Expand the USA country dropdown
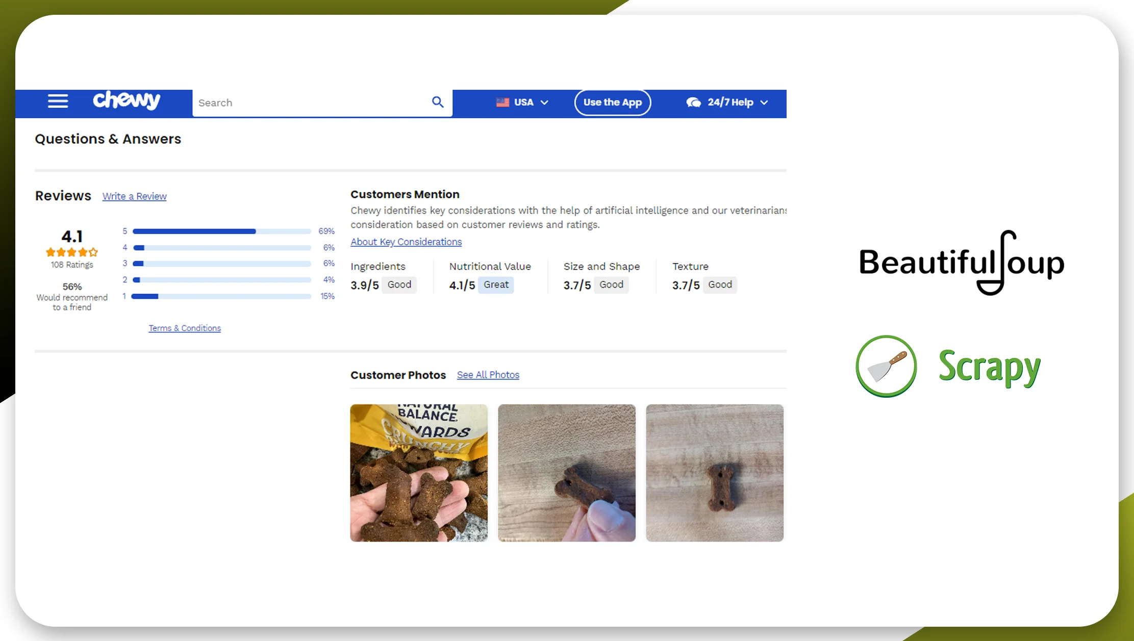Image resolution: width=1134 pixels, height=641 pixels. click(544, 102)
